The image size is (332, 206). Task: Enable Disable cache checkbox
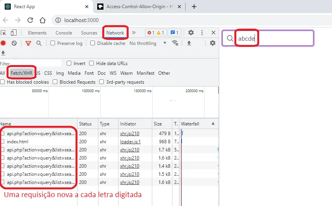[x=93, y=43]
